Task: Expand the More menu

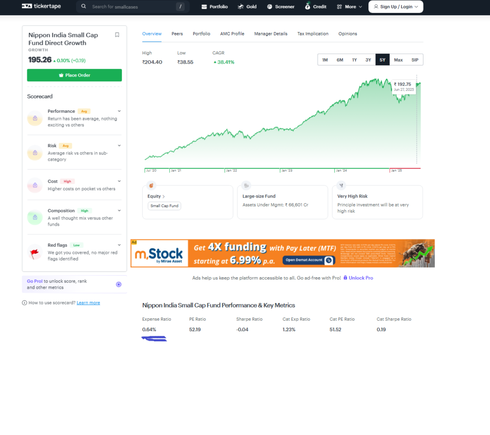Action: [x=349, y=7]
